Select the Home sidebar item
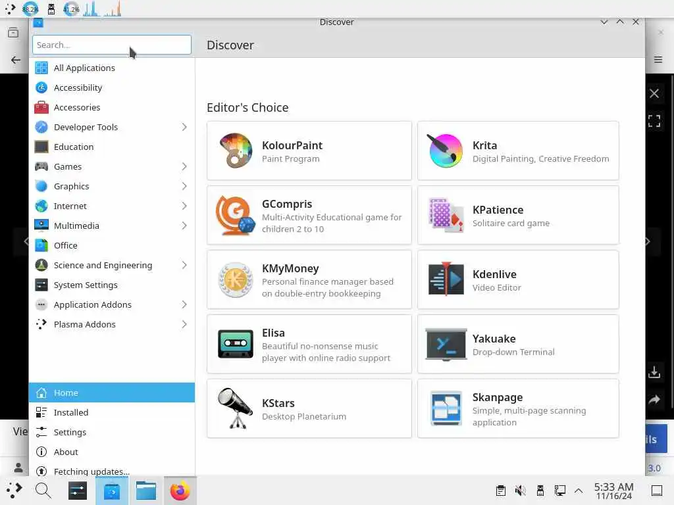Screen dimensions: 674x505 112,393
